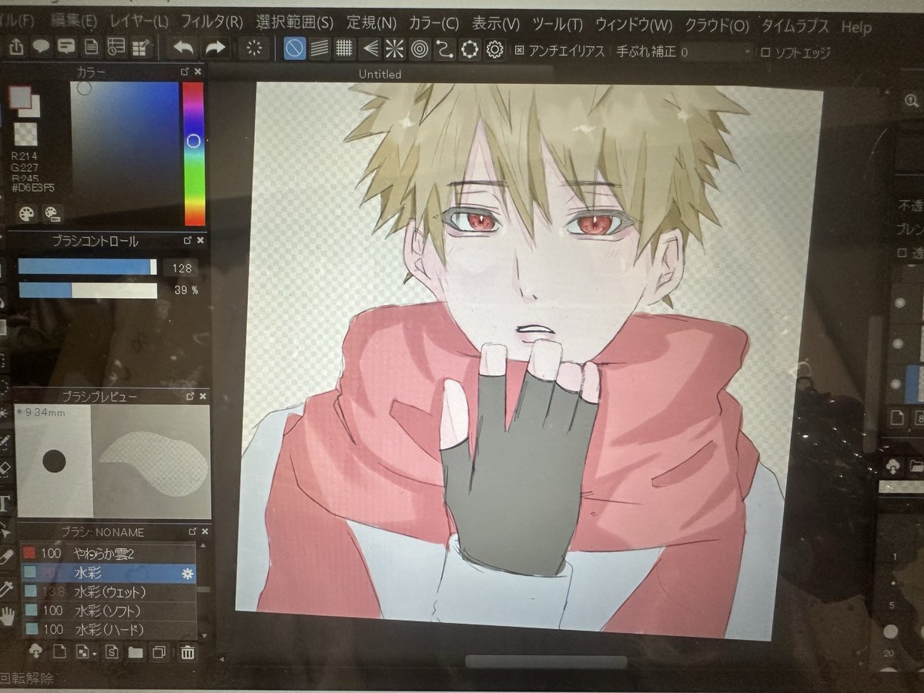Click the timed panel icon in toolbar
The width and height of the screenshot is (924, 693).
pyautogui.click(x=115, y=48)
